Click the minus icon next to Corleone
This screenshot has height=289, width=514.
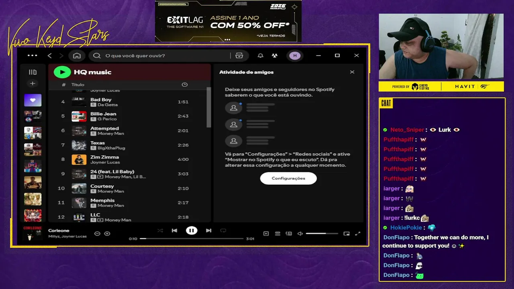click(97, 234)
